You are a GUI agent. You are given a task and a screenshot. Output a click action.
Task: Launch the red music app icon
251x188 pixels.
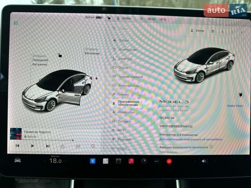coord(131,161)
